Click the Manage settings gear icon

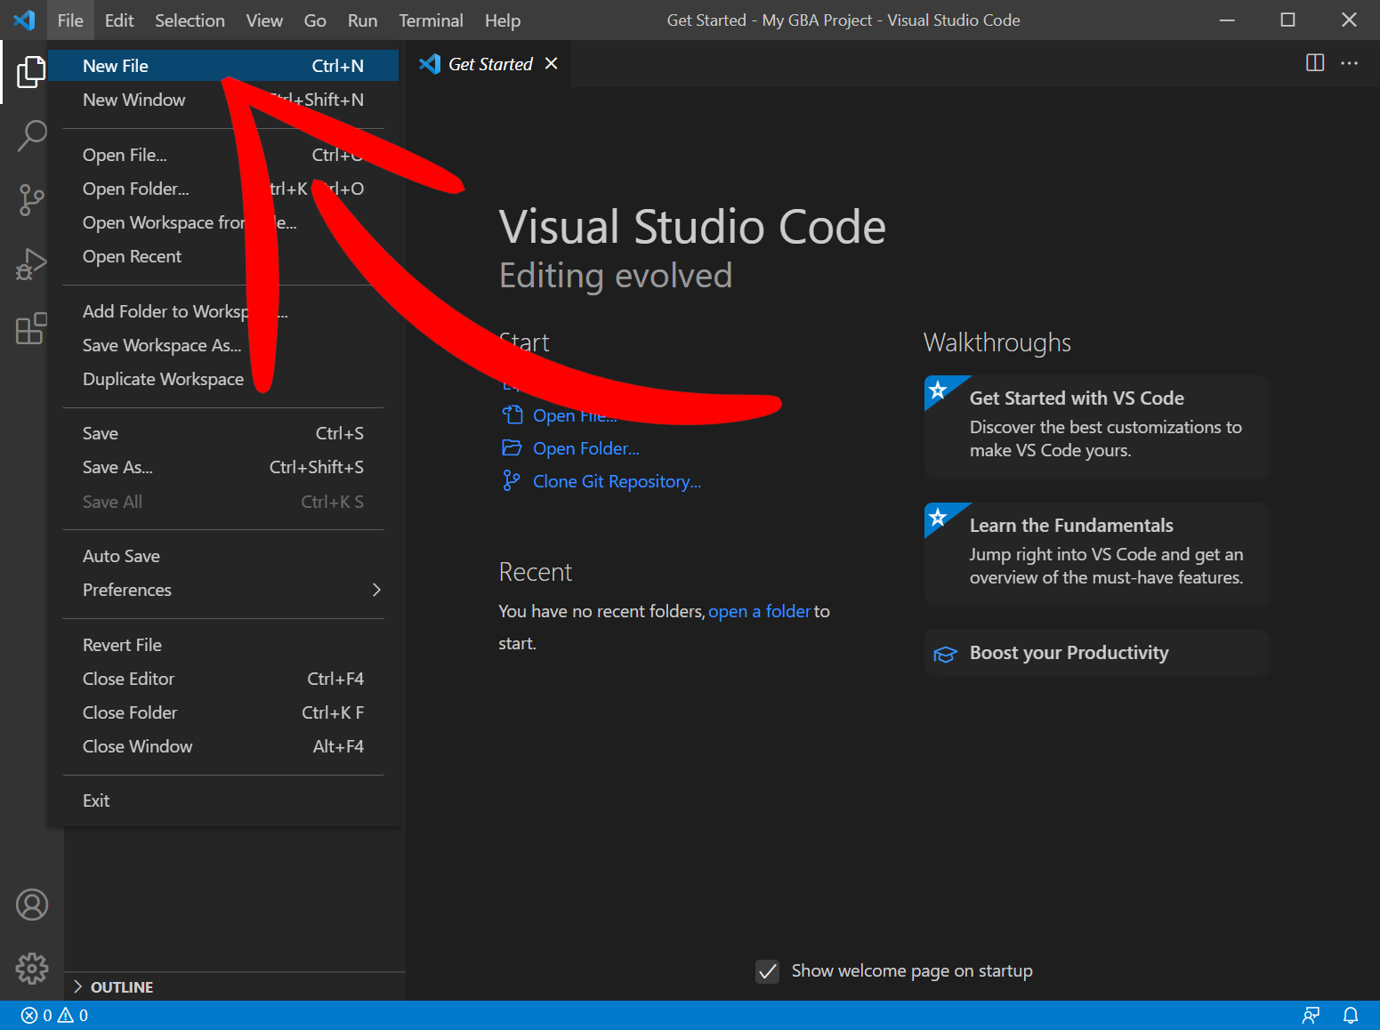tap(32, 969)
